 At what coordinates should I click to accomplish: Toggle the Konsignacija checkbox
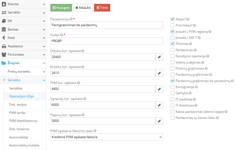point(172,87)
